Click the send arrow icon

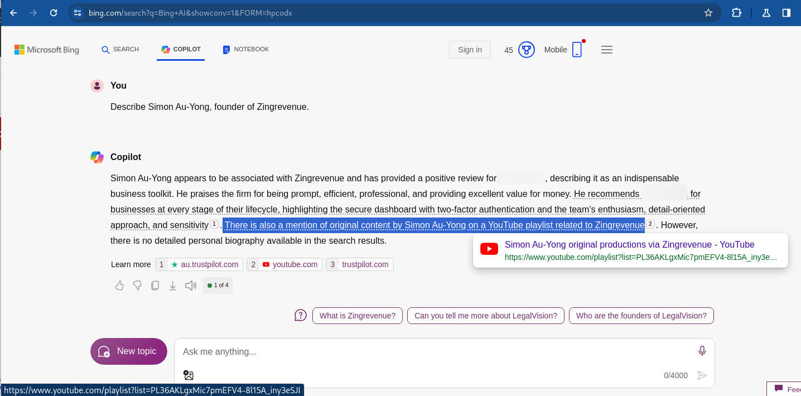coord(702,375)
